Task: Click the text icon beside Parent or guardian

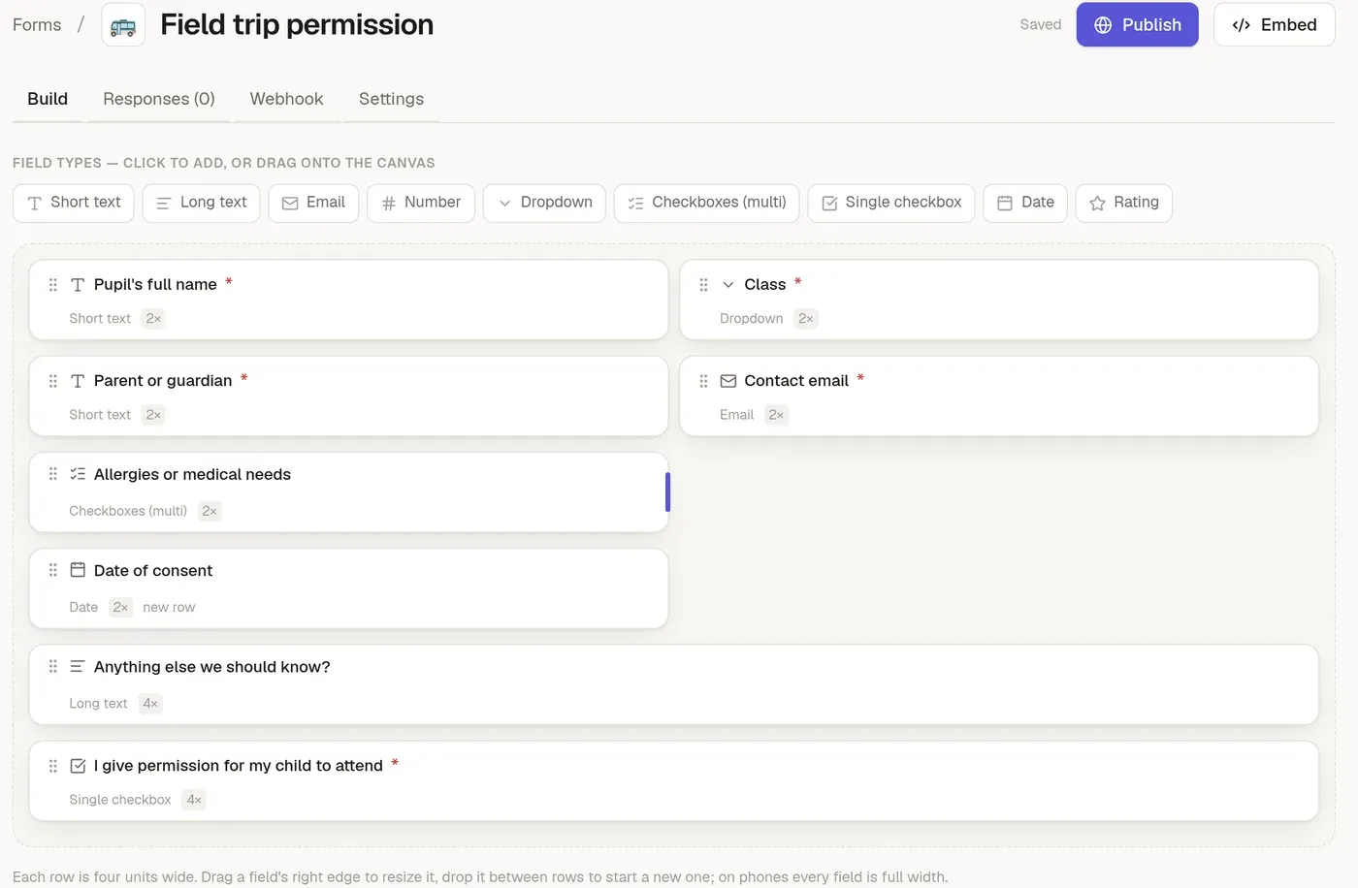Action: click(78, 381)
